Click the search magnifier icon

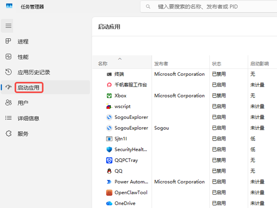point(148,7)
